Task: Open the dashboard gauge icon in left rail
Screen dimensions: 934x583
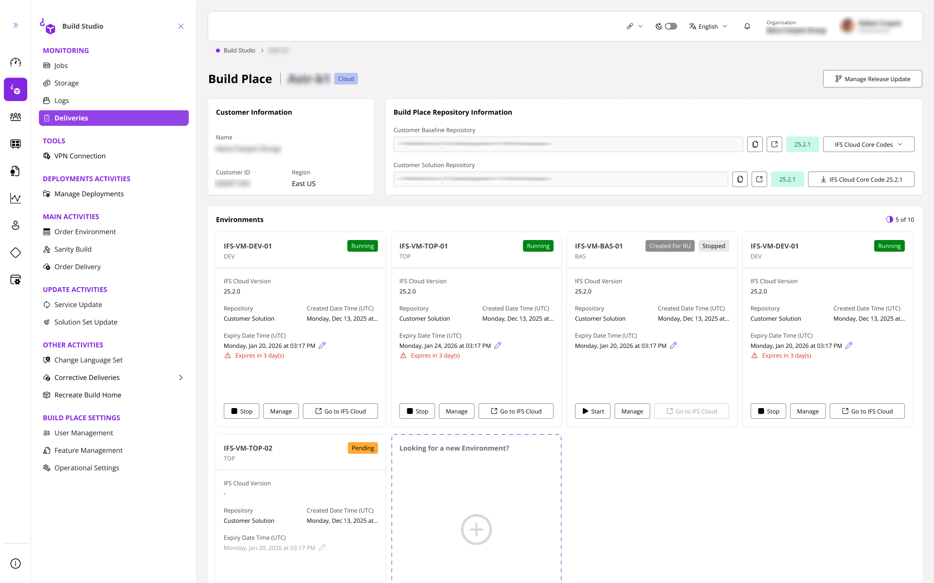Action: 16,62
